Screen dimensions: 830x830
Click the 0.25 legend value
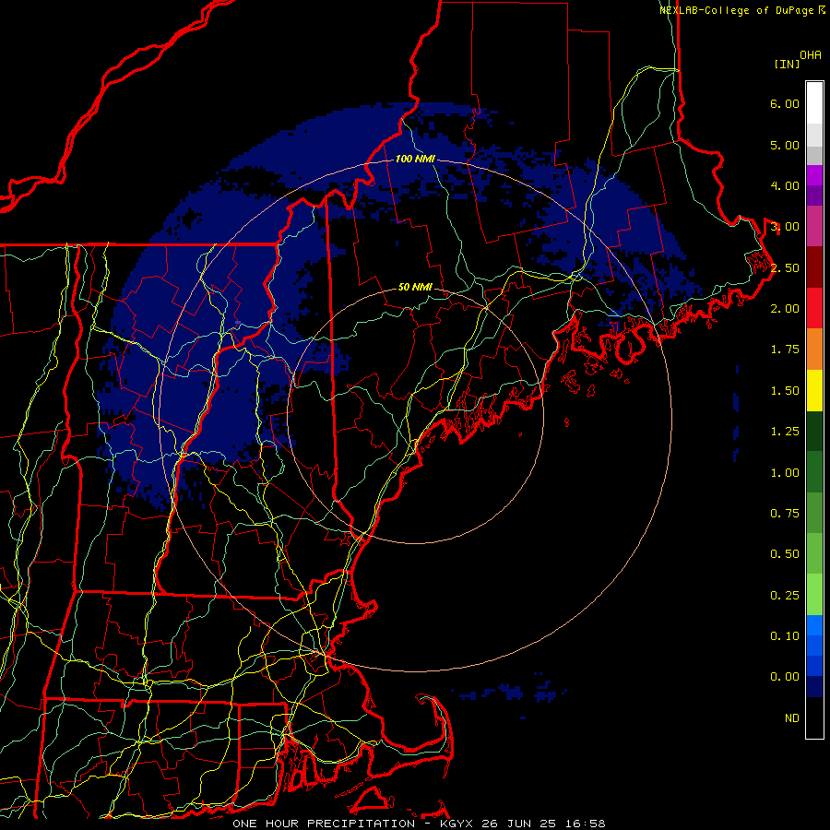click(785, 596)
